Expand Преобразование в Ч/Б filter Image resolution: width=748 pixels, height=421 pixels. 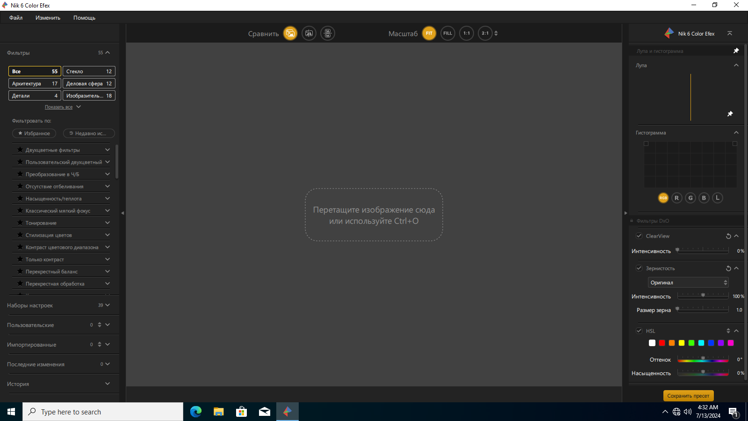pyautogui.click(x=108, y=174)
